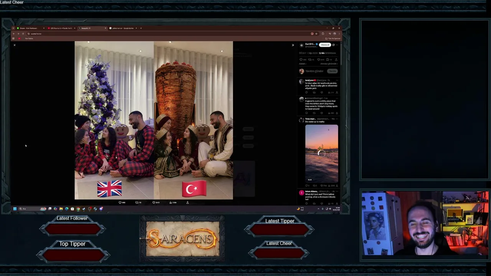The width and height of the screenshot is (491, 276).
Task: Open the post's more options menu
Action: coord(338,45)
